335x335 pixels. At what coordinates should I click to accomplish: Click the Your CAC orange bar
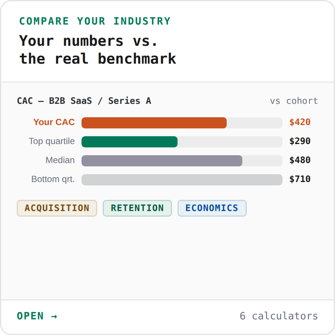pos(154,122)
